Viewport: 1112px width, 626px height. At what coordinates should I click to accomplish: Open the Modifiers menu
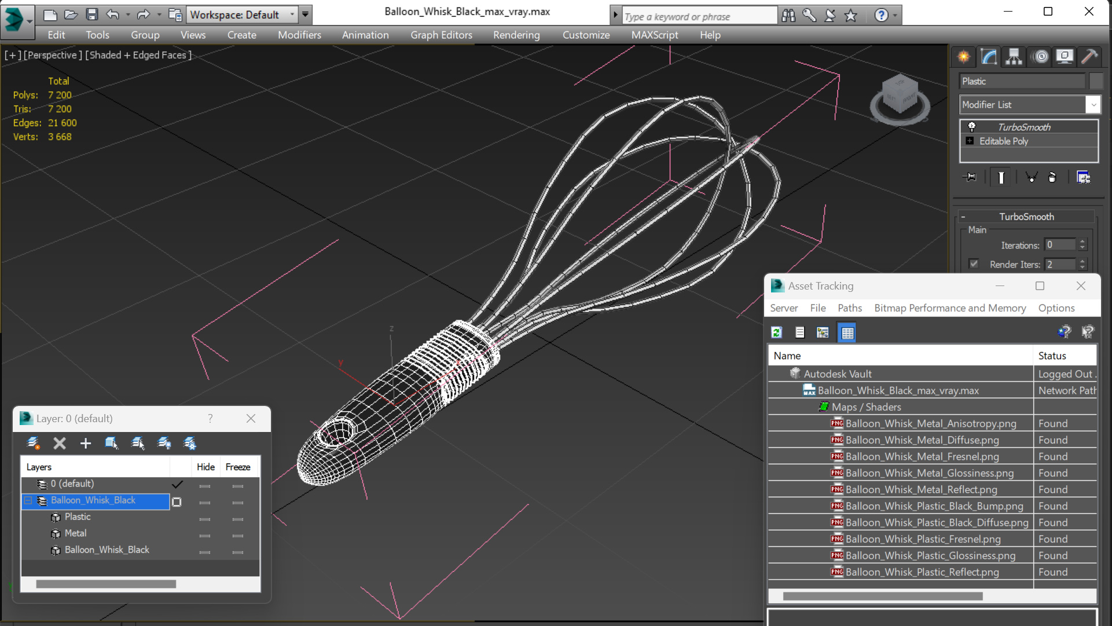click(299, 34)
